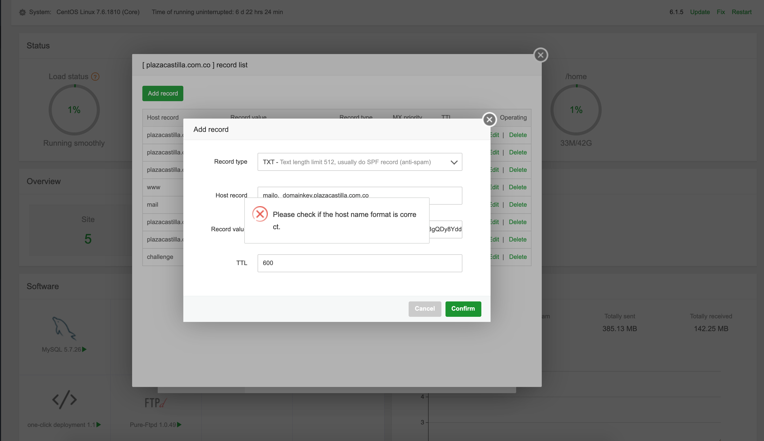Click into the TTL input field
Viewport: 764px width, 441px height.
(359, 263)
